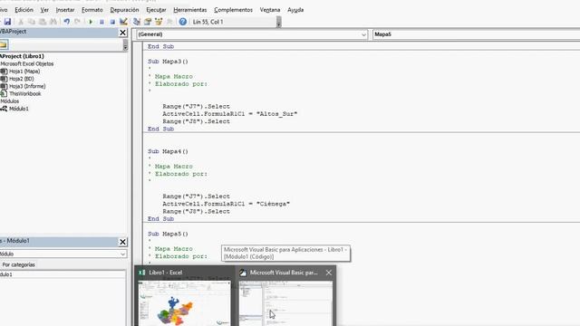Screen dimensions: 580x326
Task: Click the "Sub Mapa3()" code line
Action: pyautogui.click(x=168, y=62)
